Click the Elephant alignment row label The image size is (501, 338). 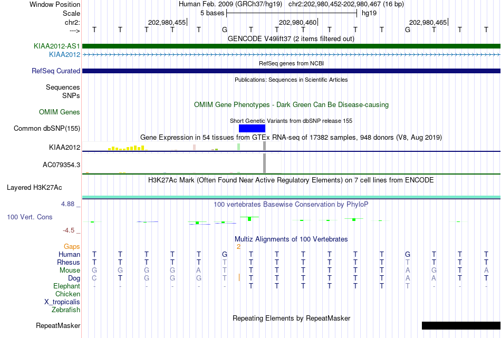(67, 286)
